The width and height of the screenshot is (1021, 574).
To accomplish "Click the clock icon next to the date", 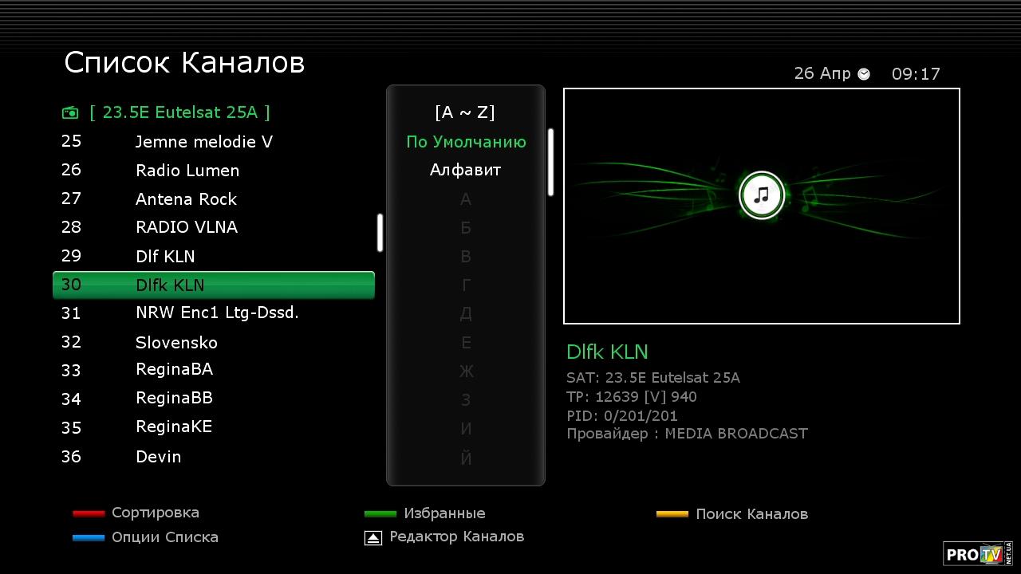I will [x=864, y=74].
